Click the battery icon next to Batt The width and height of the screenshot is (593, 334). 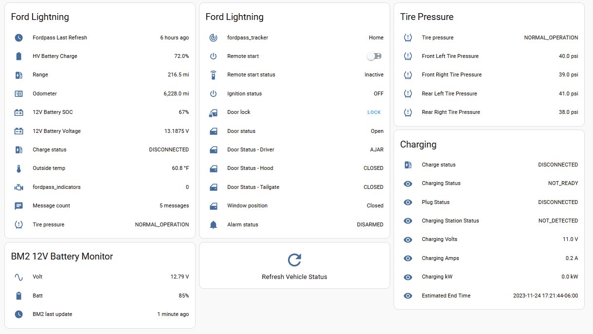tap(18, 296)
